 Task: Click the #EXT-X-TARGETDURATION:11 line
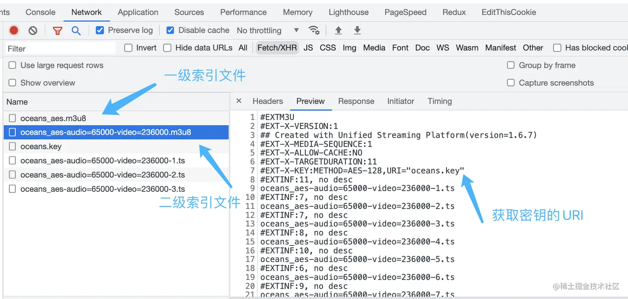click(318, 161)
